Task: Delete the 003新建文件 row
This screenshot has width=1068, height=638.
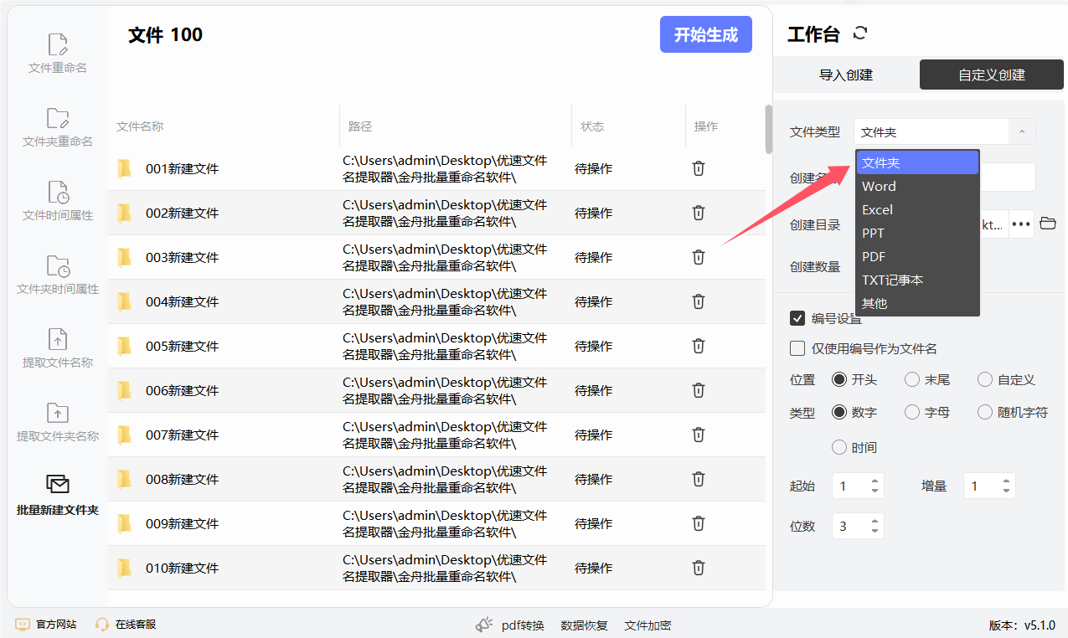Action: pos(699,257)
